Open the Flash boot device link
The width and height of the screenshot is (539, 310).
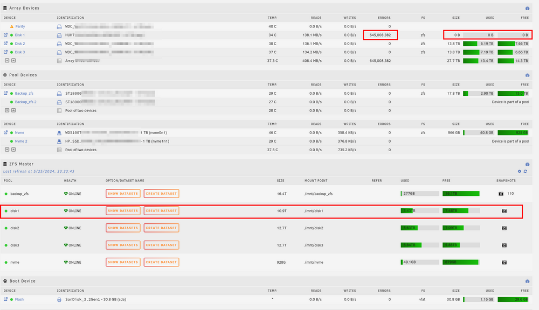point(19,299)
